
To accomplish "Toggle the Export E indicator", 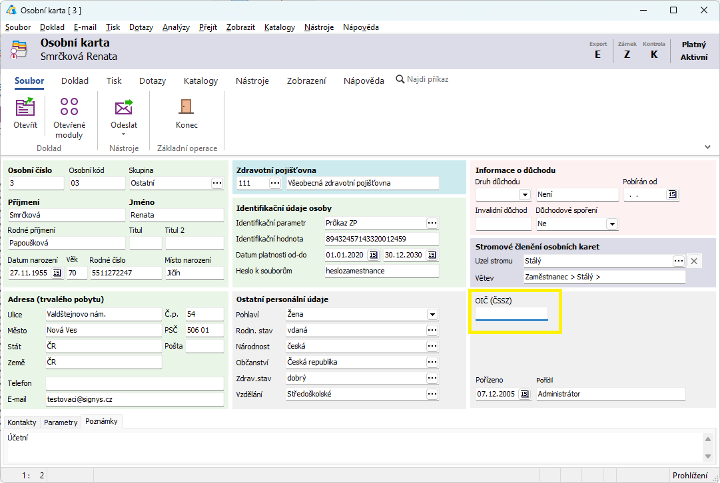I will click(x=598, y=55).
